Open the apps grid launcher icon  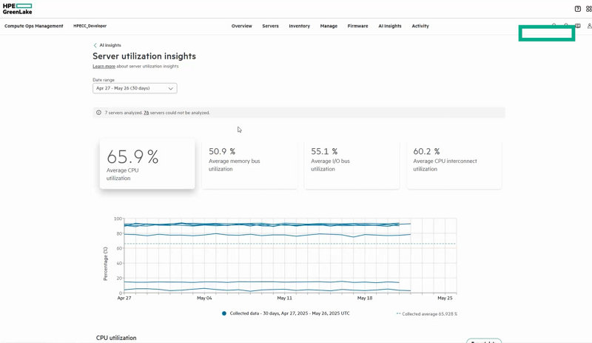click(x=589, y=9)
